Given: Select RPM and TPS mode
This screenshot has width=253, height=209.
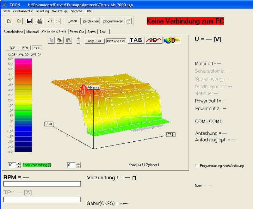Looking at the screenshot, I should click(116, 41).
